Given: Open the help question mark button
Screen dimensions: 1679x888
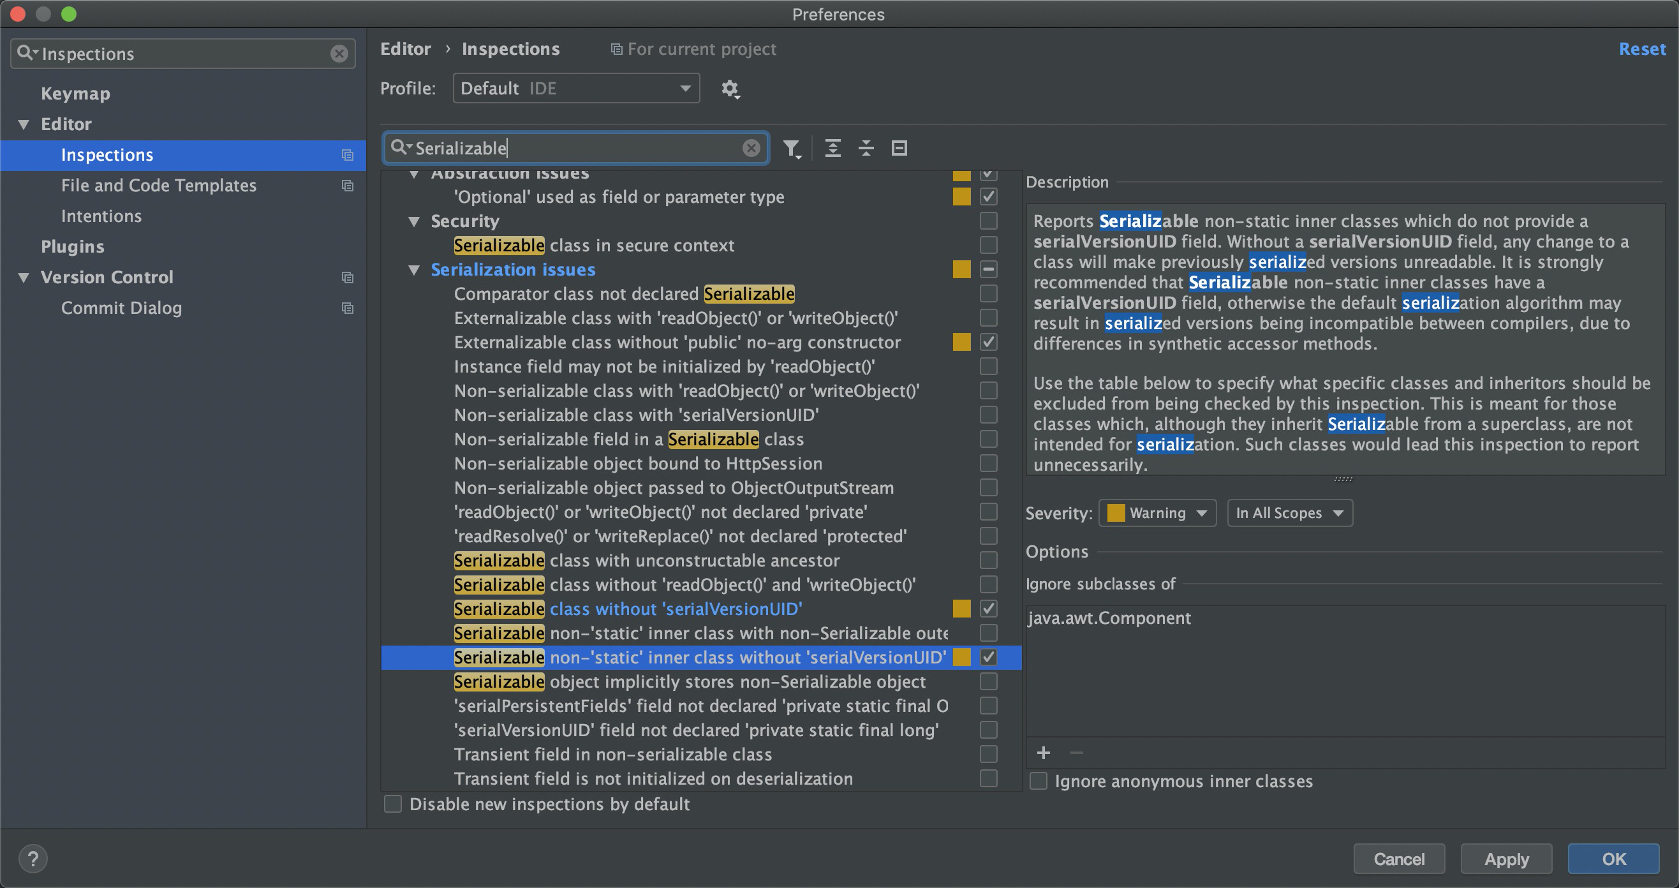Looking at the screenshot, I should click(x=33, y=858).
